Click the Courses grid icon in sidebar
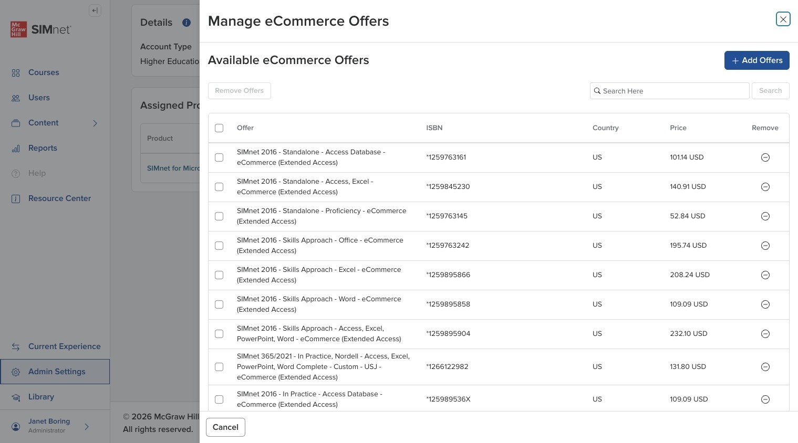The height and width of the screenshot is (443, 798). click(x=16, y=73)
